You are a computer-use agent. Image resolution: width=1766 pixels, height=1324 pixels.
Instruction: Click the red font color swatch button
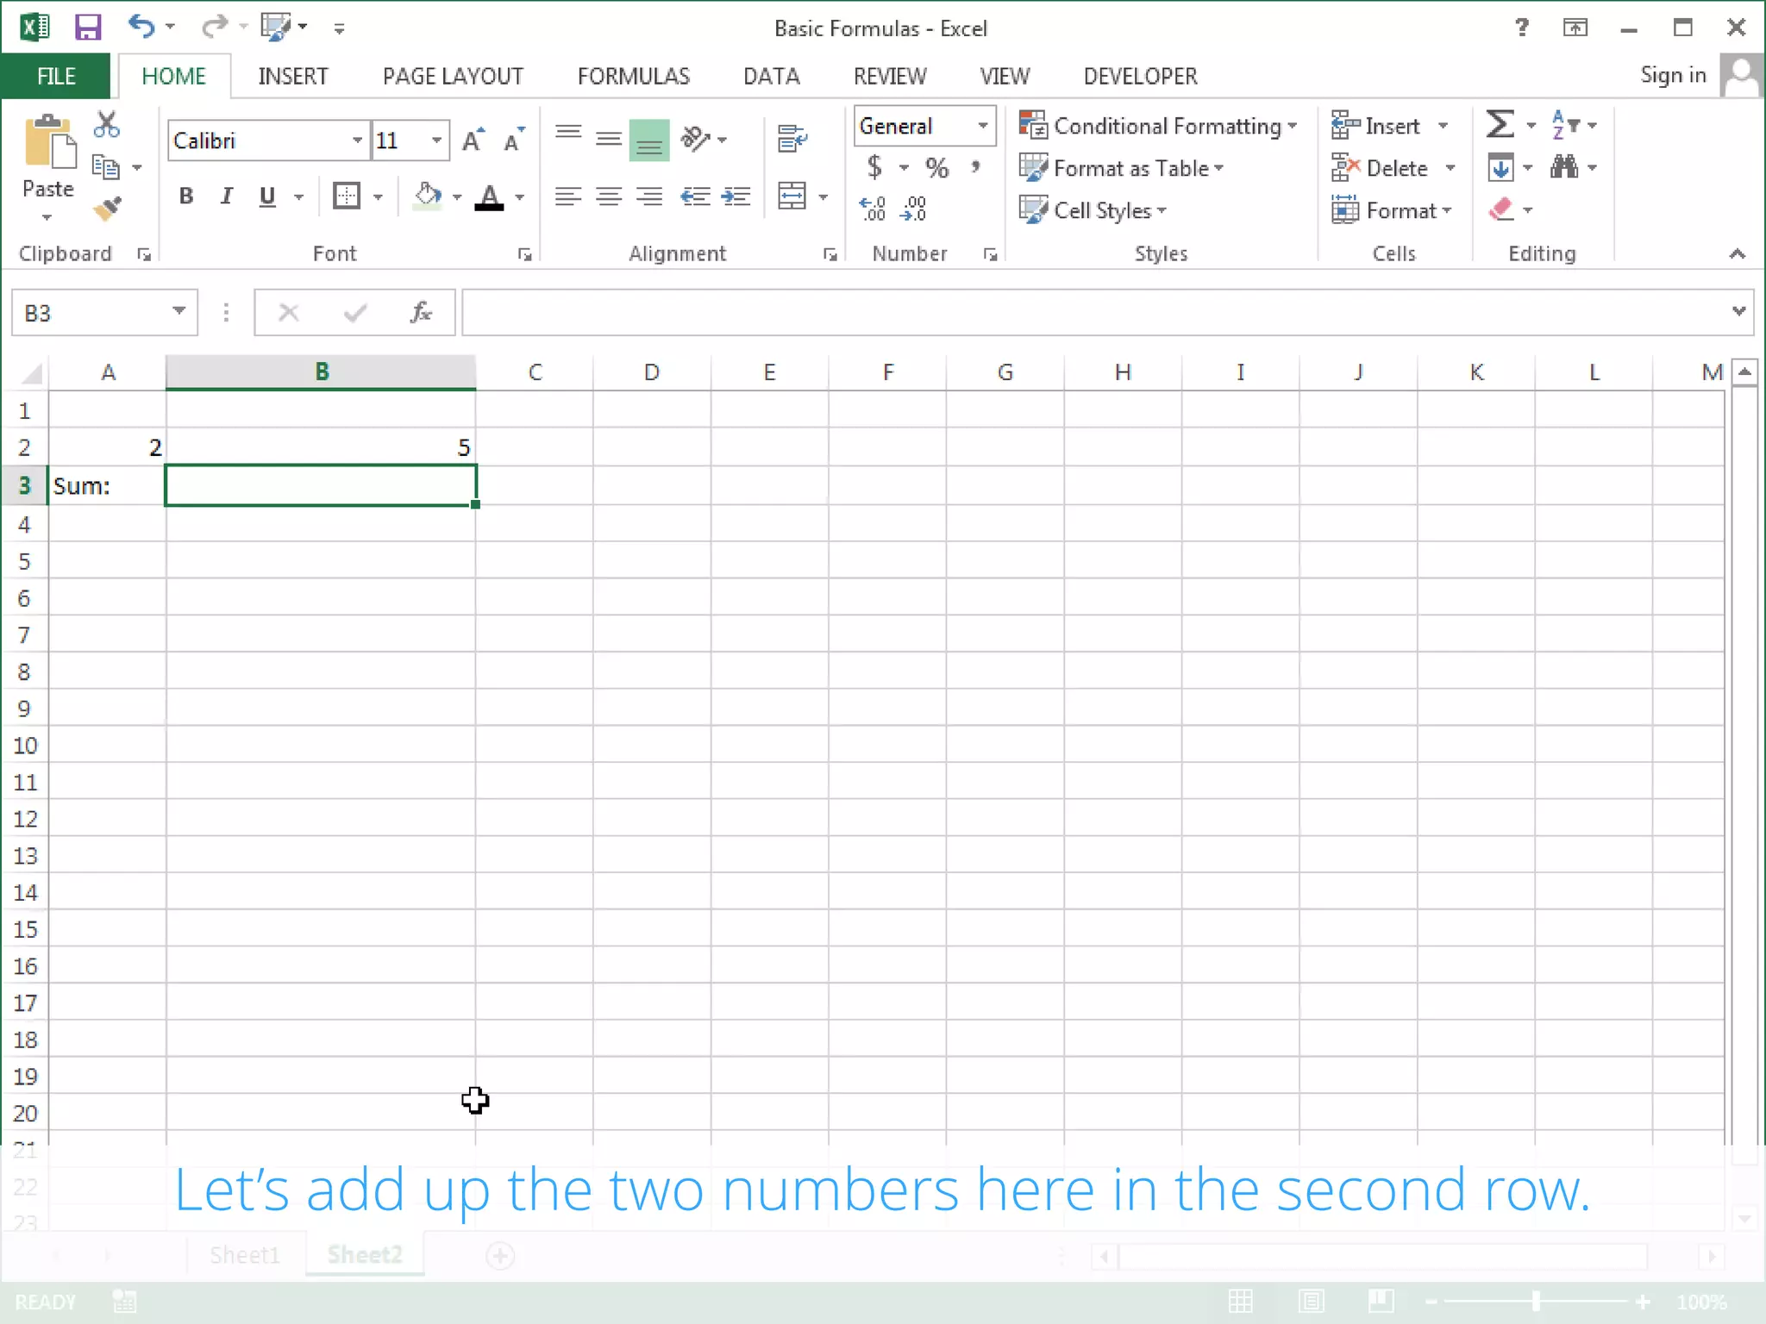click(489, 197)
